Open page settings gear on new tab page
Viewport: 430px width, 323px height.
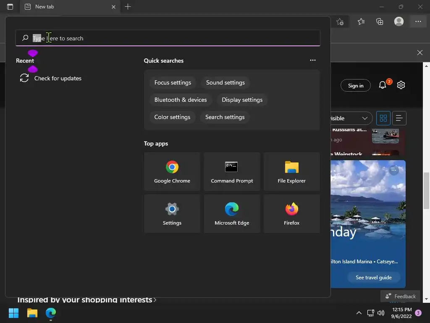click(401, 85)
